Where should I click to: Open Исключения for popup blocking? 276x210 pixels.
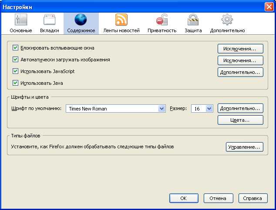click(240, 48)
